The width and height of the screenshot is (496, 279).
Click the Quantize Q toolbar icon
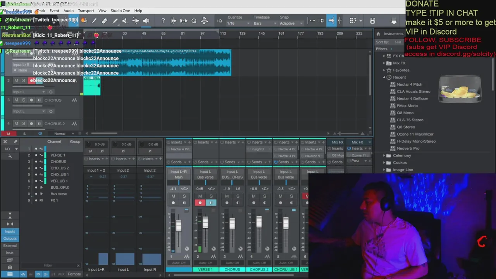point(194,21)
